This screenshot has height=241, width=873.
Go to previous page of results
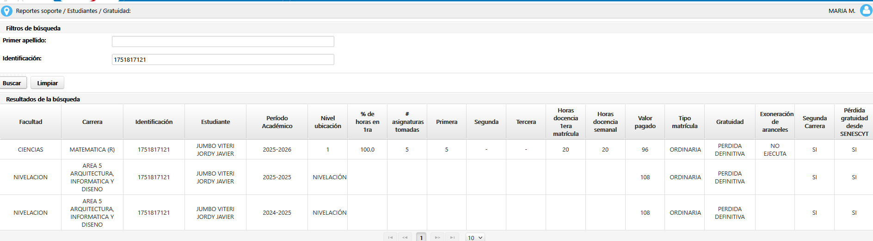405,237
